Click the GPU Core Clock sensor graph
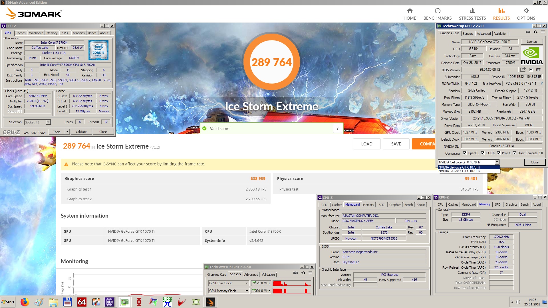 [292, 283]
